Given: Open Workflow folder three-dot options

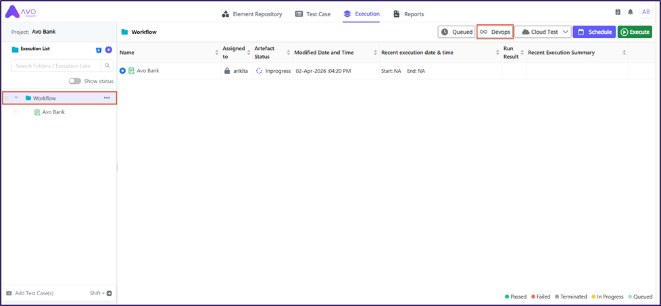Looking at the screenshot, I should click(107, 98).
